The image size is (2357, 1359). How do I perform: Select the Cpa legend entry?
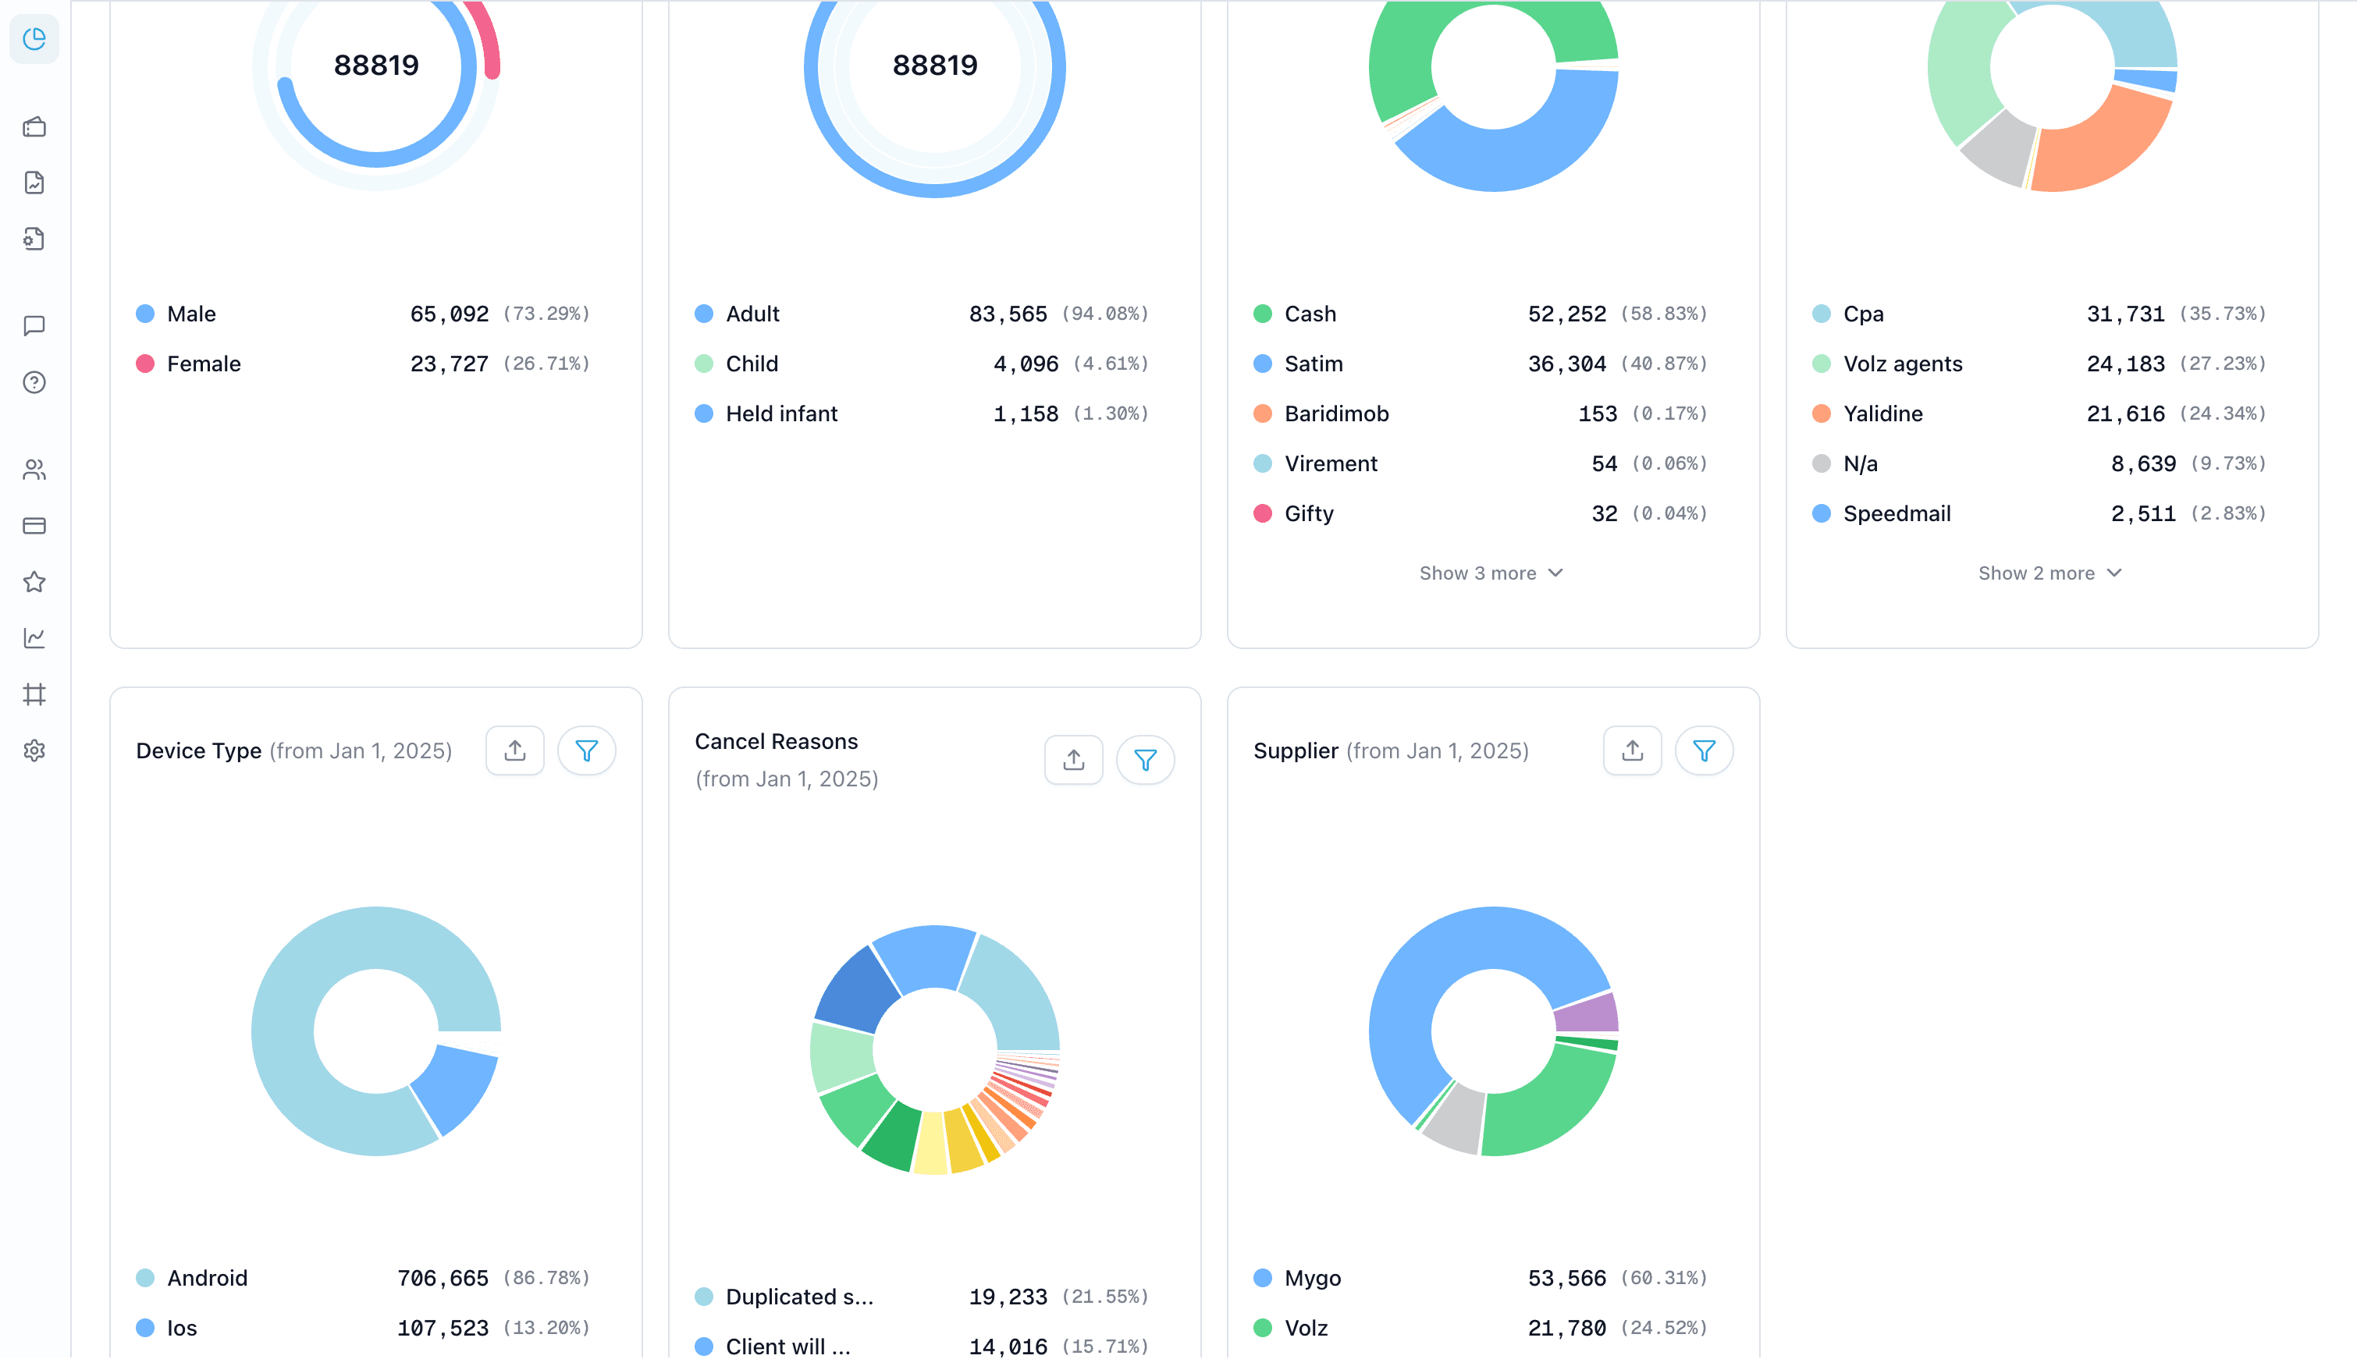click(x=2039, y=314)
